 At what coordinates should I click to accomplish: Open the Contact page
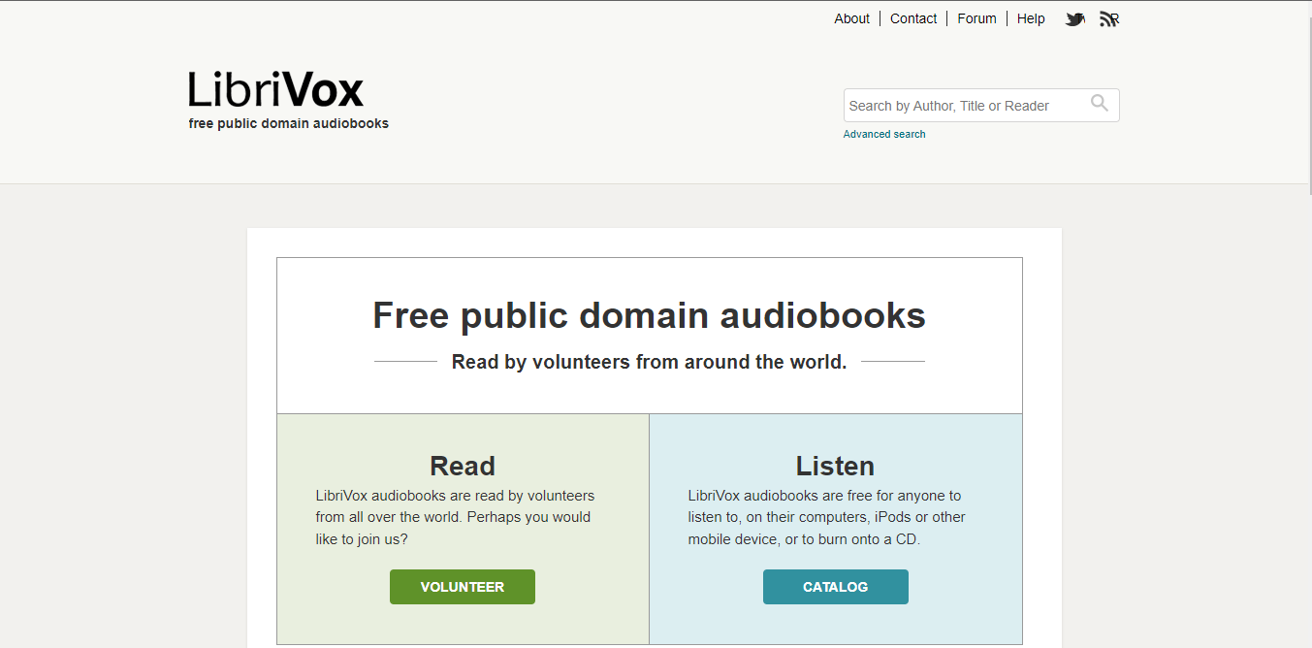[x=913, y=18]
